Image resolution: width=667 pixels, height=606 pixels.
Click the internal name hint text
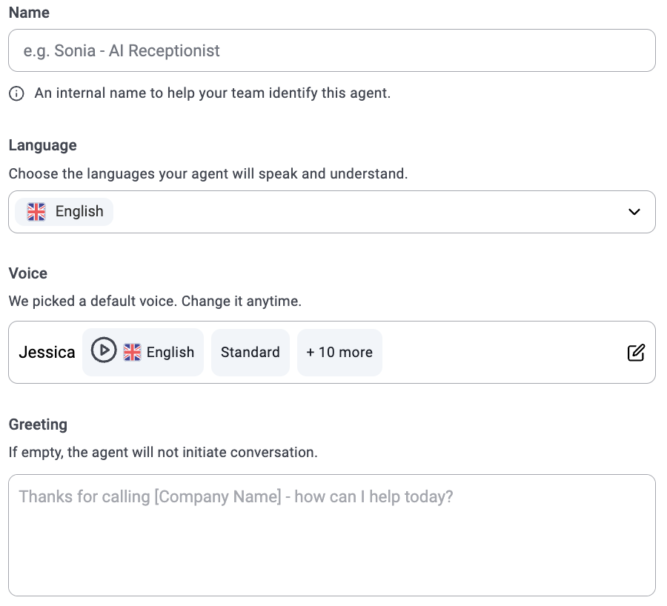pyautogui.click(x=212, y=93)
